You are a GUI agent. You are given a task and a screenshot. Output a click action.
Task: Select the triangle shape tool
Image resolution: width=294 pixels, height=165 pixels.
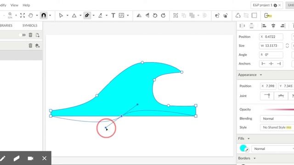coord(74,15)
